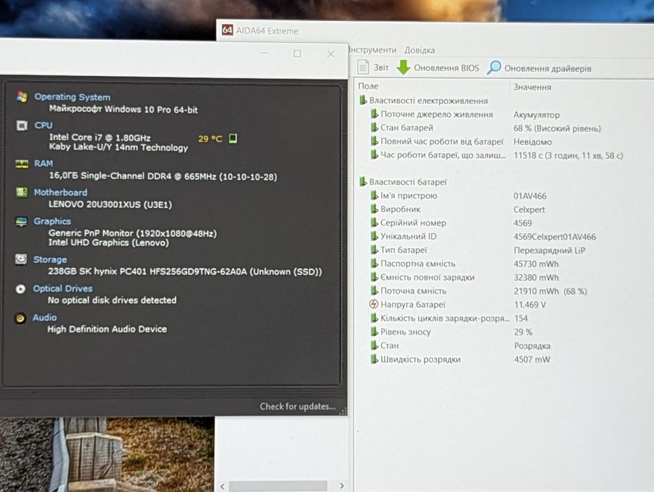This screenshot has height=492, width=654.
Task: Select the 29 % wear level value
Action: (523, 332)
